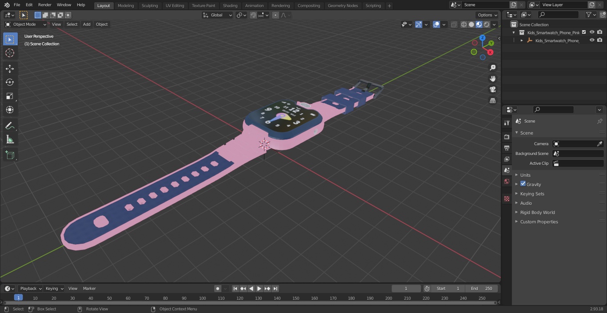The width and height of the screenshot is (607, 313).
Task: Open the Render menu
Action: 44,4
